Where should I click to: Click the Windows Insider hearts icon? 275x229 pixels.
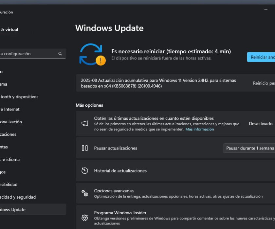click(x=85, y=218)
